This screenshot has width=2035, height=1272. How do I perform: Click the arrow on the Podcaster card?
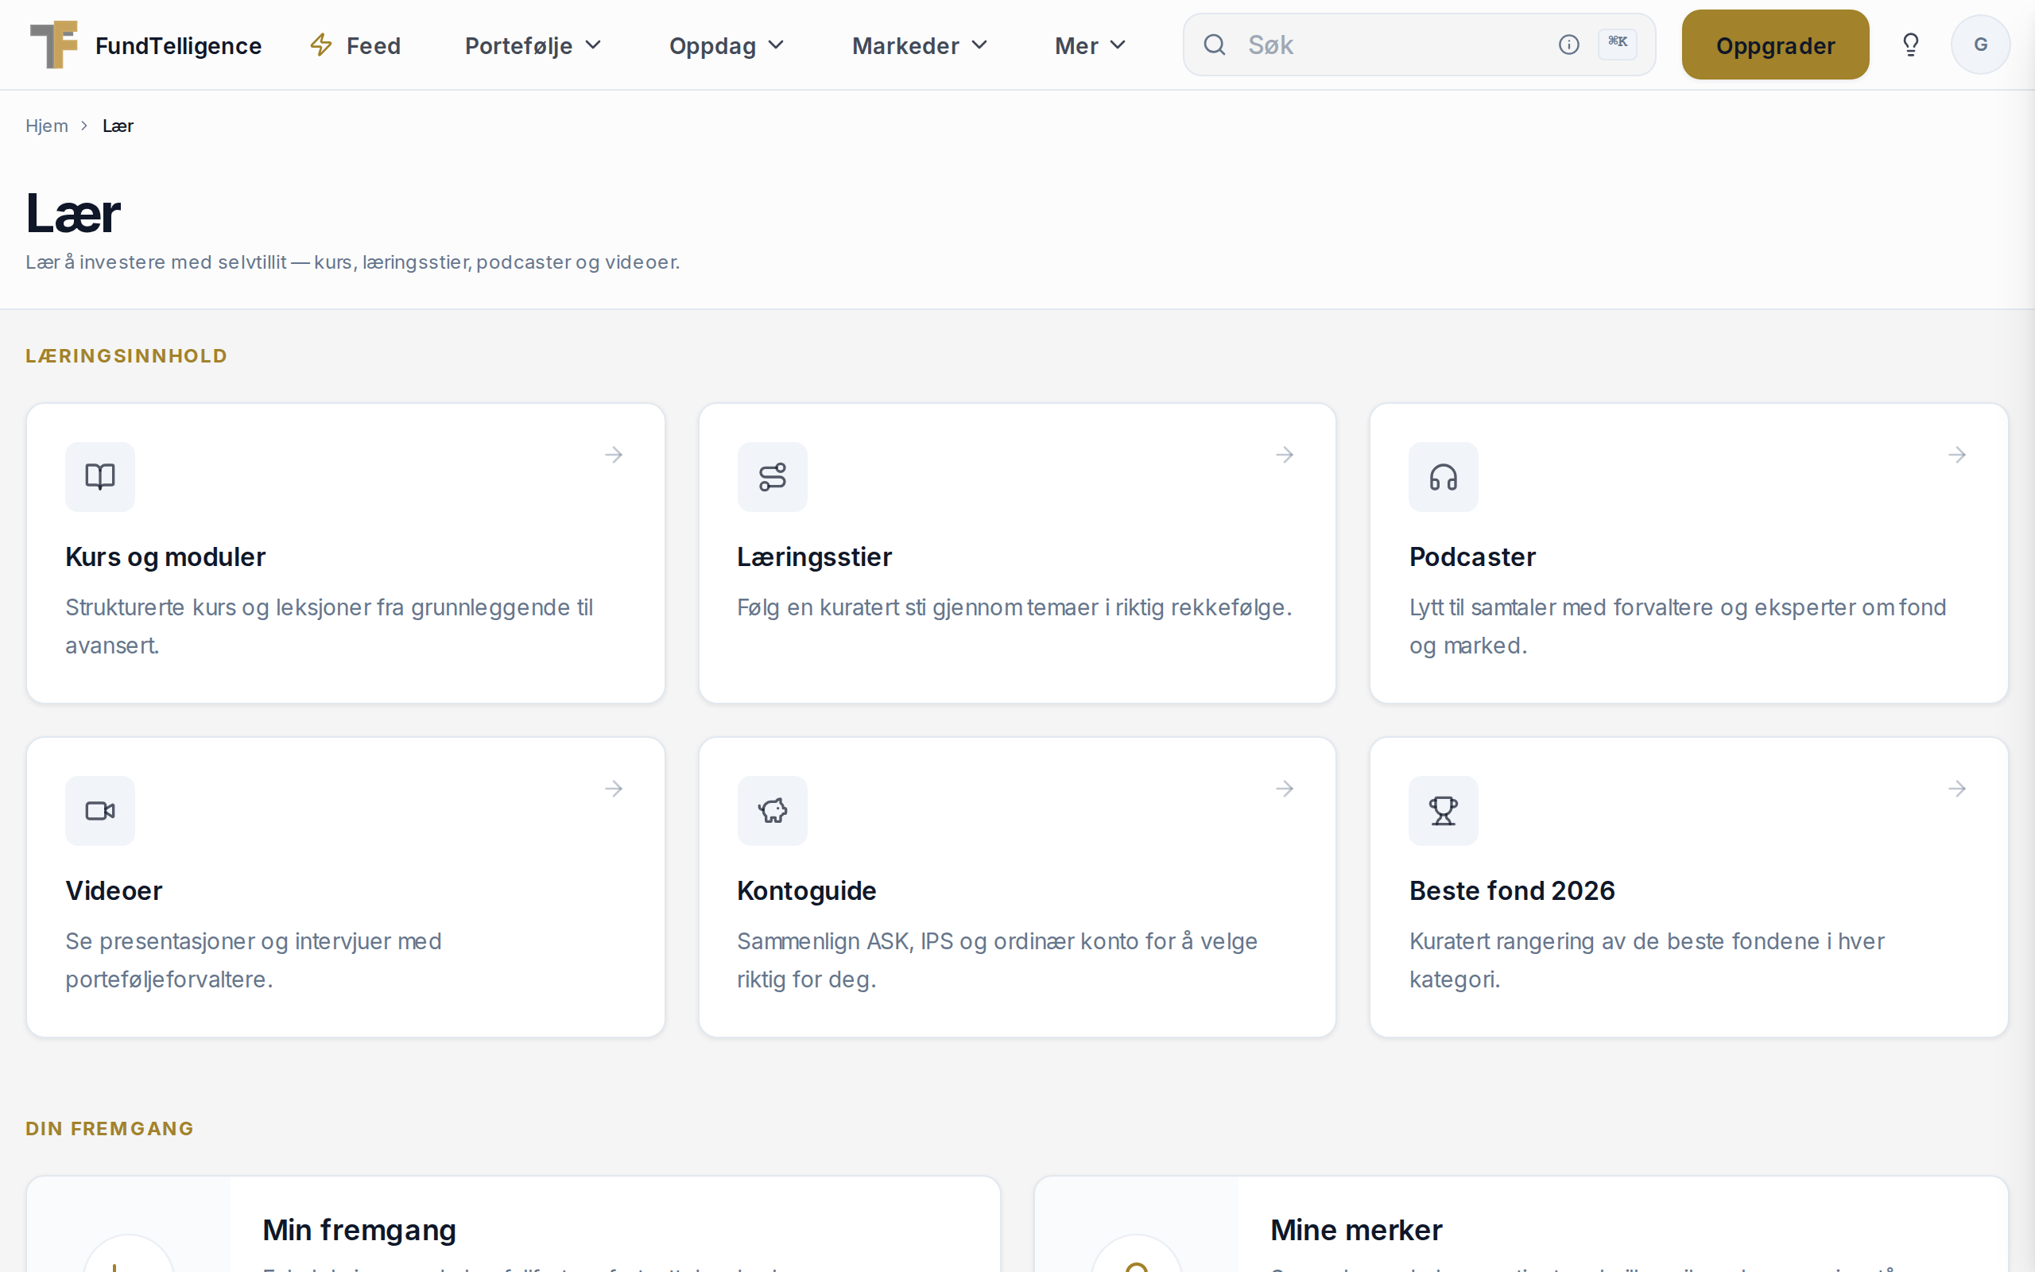[1958, 455]
